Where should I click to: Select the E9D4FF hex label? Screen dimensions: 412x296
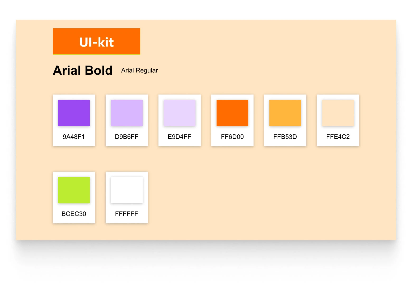(179, 137)
